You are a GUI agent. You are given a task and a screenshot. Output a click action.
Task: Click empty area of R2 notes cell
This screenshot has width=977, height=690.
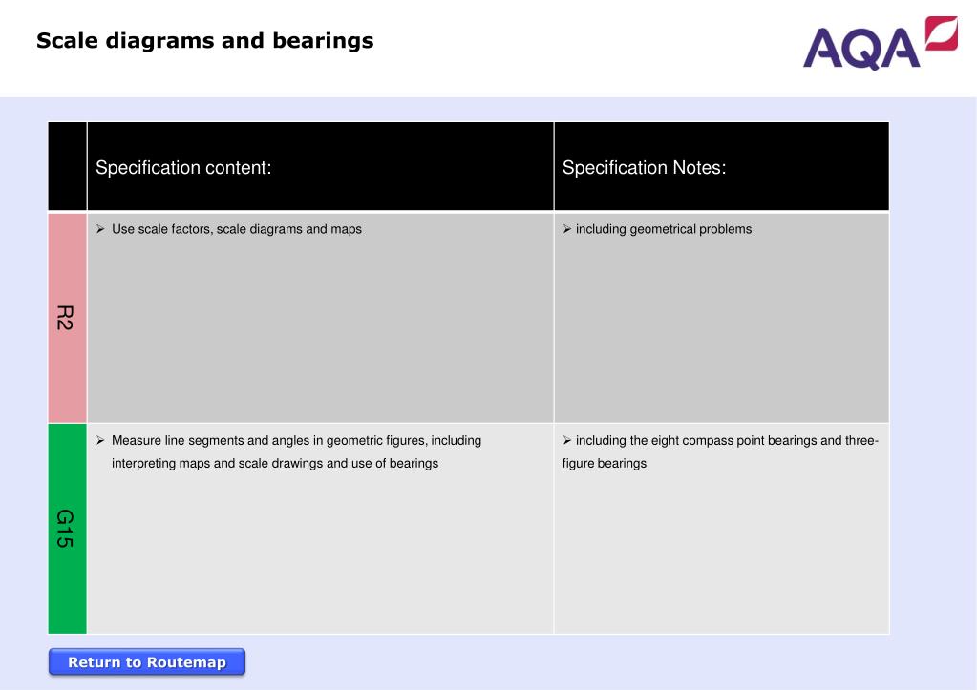click(722, 336)
